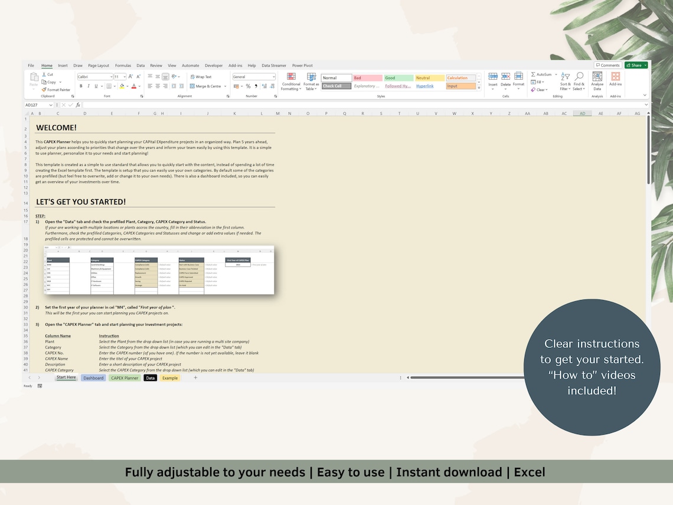Open the Font Colour red swatch
This screenshot has height=505, width=673.
135,86
